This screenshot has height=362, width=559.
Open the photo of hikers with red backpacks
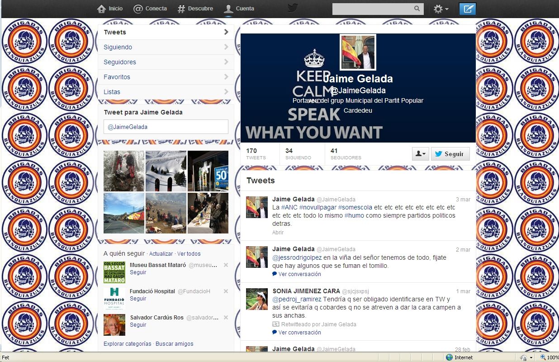coord(124,171)
